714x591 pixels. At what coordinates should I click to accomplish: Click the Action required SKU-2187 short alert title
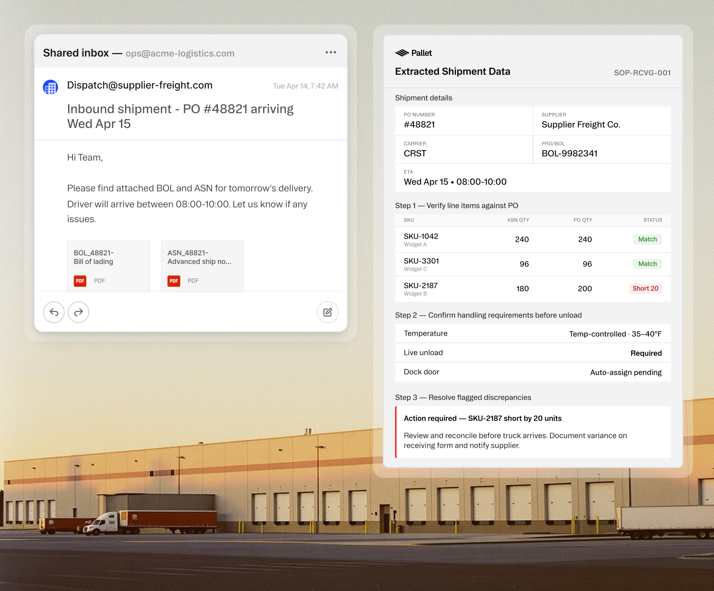point(483,418)
